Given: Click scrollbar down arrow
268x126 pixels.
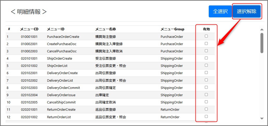Looking at the screenshot, I should tap(262, 118).
